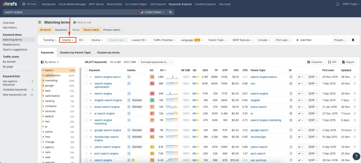Open trend chart button for google search engine
Screen dimensions: 361x163
point(300,130)
